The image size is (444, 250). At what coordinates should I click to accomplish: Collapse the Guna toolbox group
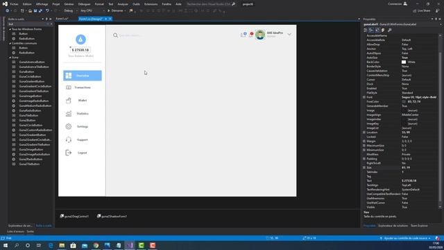(10, 58)
